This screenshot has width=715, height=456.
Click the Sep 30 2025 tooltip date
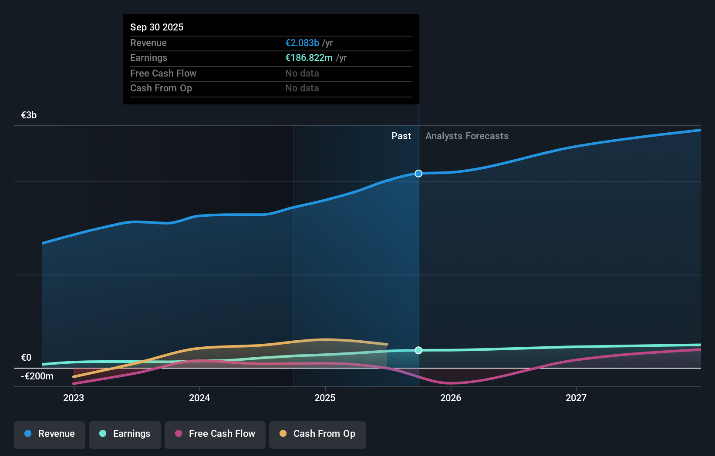157,27
